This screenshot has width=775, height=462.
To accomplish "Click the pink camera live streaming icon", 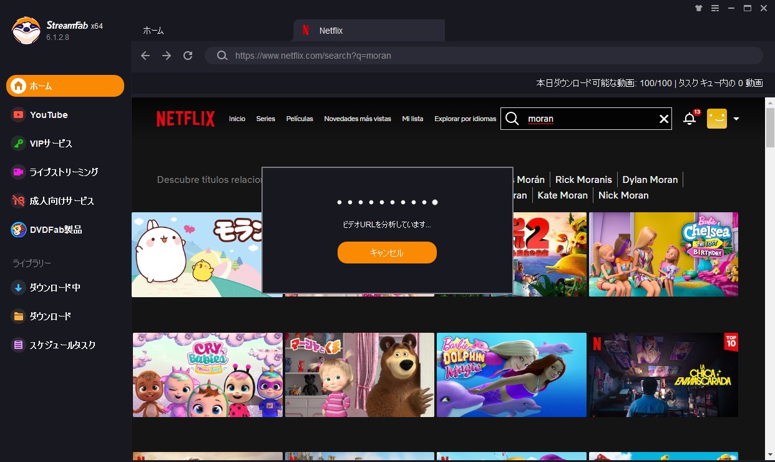I will (19, 172).
